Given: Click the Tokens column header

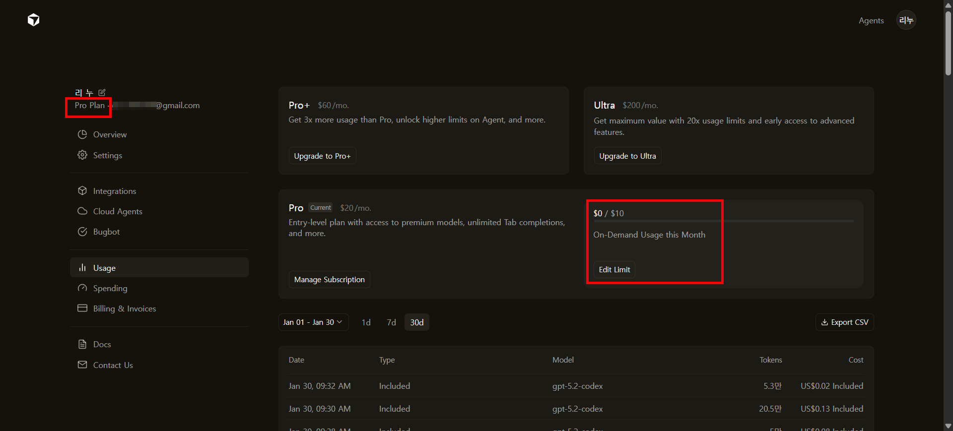Looking at the screenshot, I should pos(770,360).
